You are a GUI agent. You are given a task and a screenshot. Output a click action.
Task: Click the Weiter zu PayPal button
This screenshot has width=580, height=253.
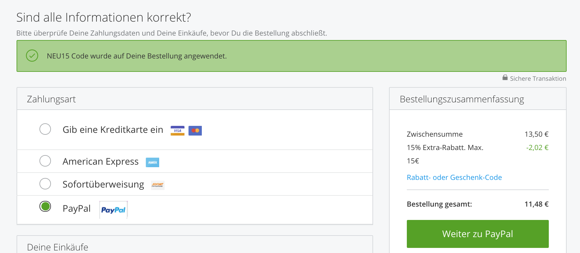click(x=477, y=234)
